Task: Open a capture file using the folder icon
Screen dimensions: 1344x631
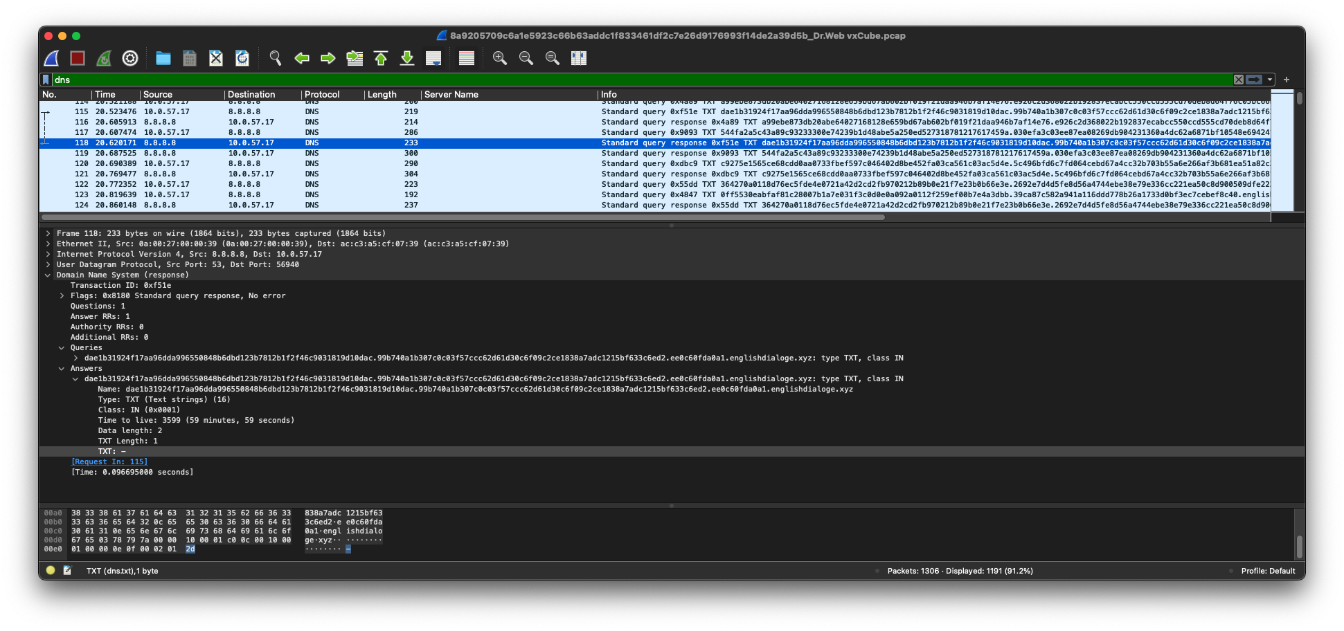Action: pyautogui.click(x=163, y=58)
